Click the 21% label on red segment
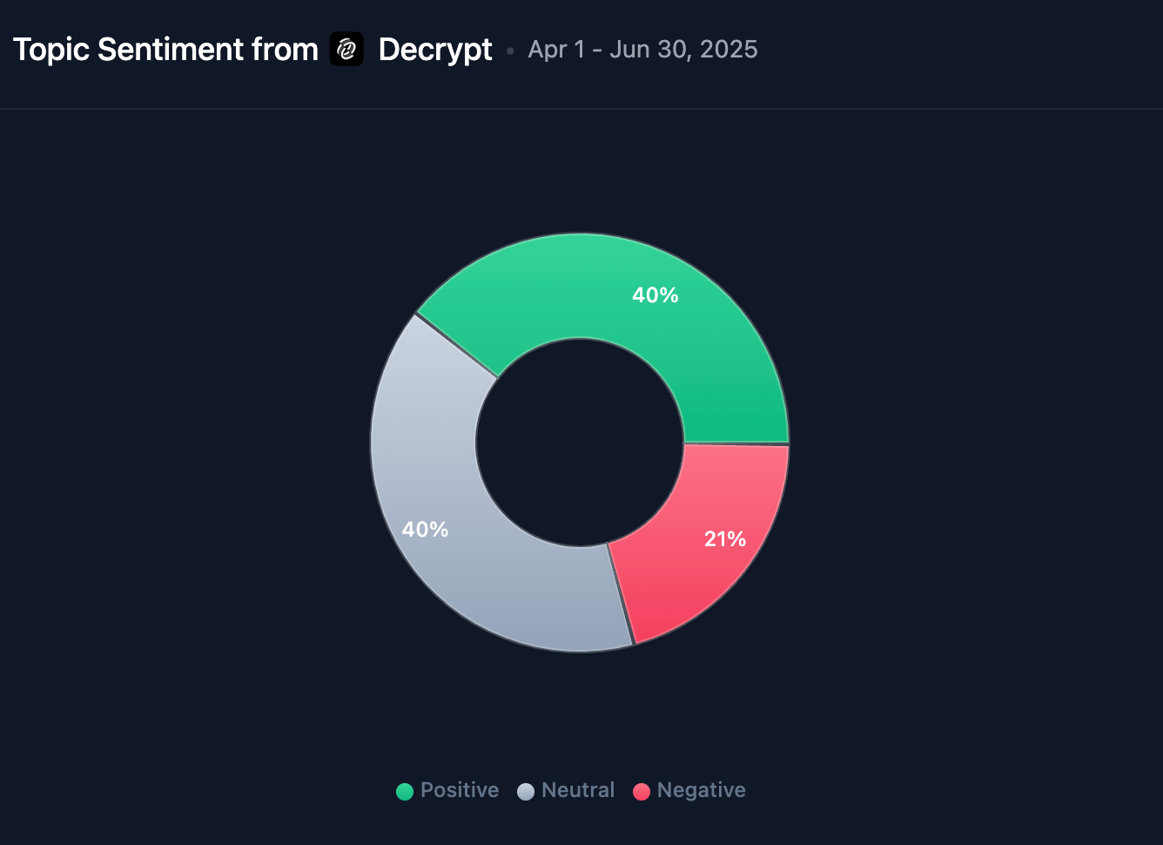This screenshot has height=845, width=1163. pyautogui.click(x=725, y=539)
